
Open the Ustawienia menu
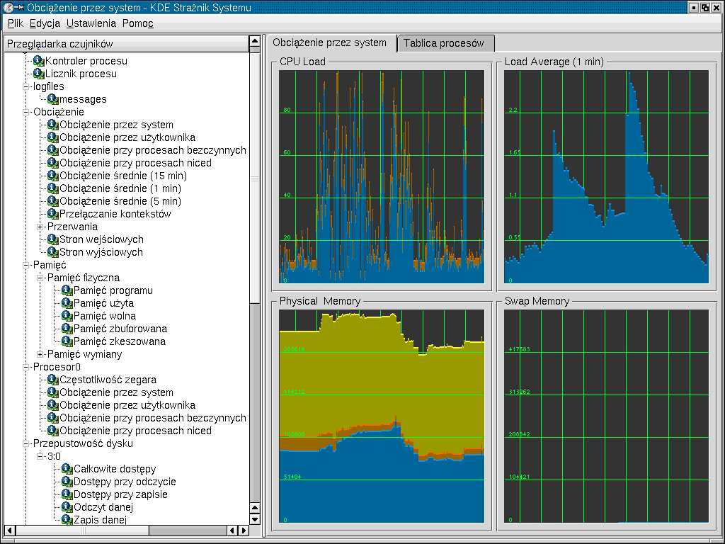(x=91, y=23)
